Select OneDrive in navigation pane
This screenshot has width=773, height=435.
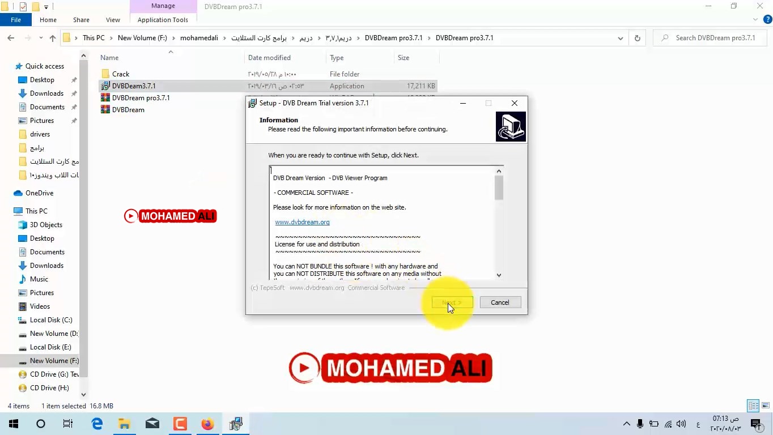click(39, 193)
